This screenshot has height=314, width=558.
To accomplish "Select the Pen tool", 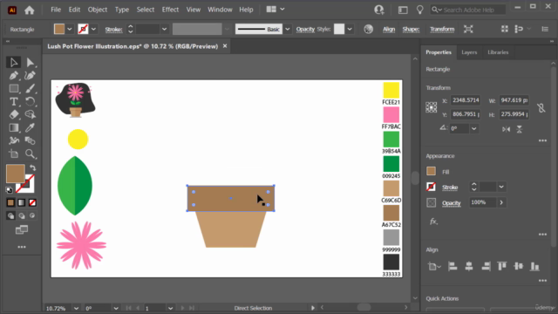I will coord(14,76).
